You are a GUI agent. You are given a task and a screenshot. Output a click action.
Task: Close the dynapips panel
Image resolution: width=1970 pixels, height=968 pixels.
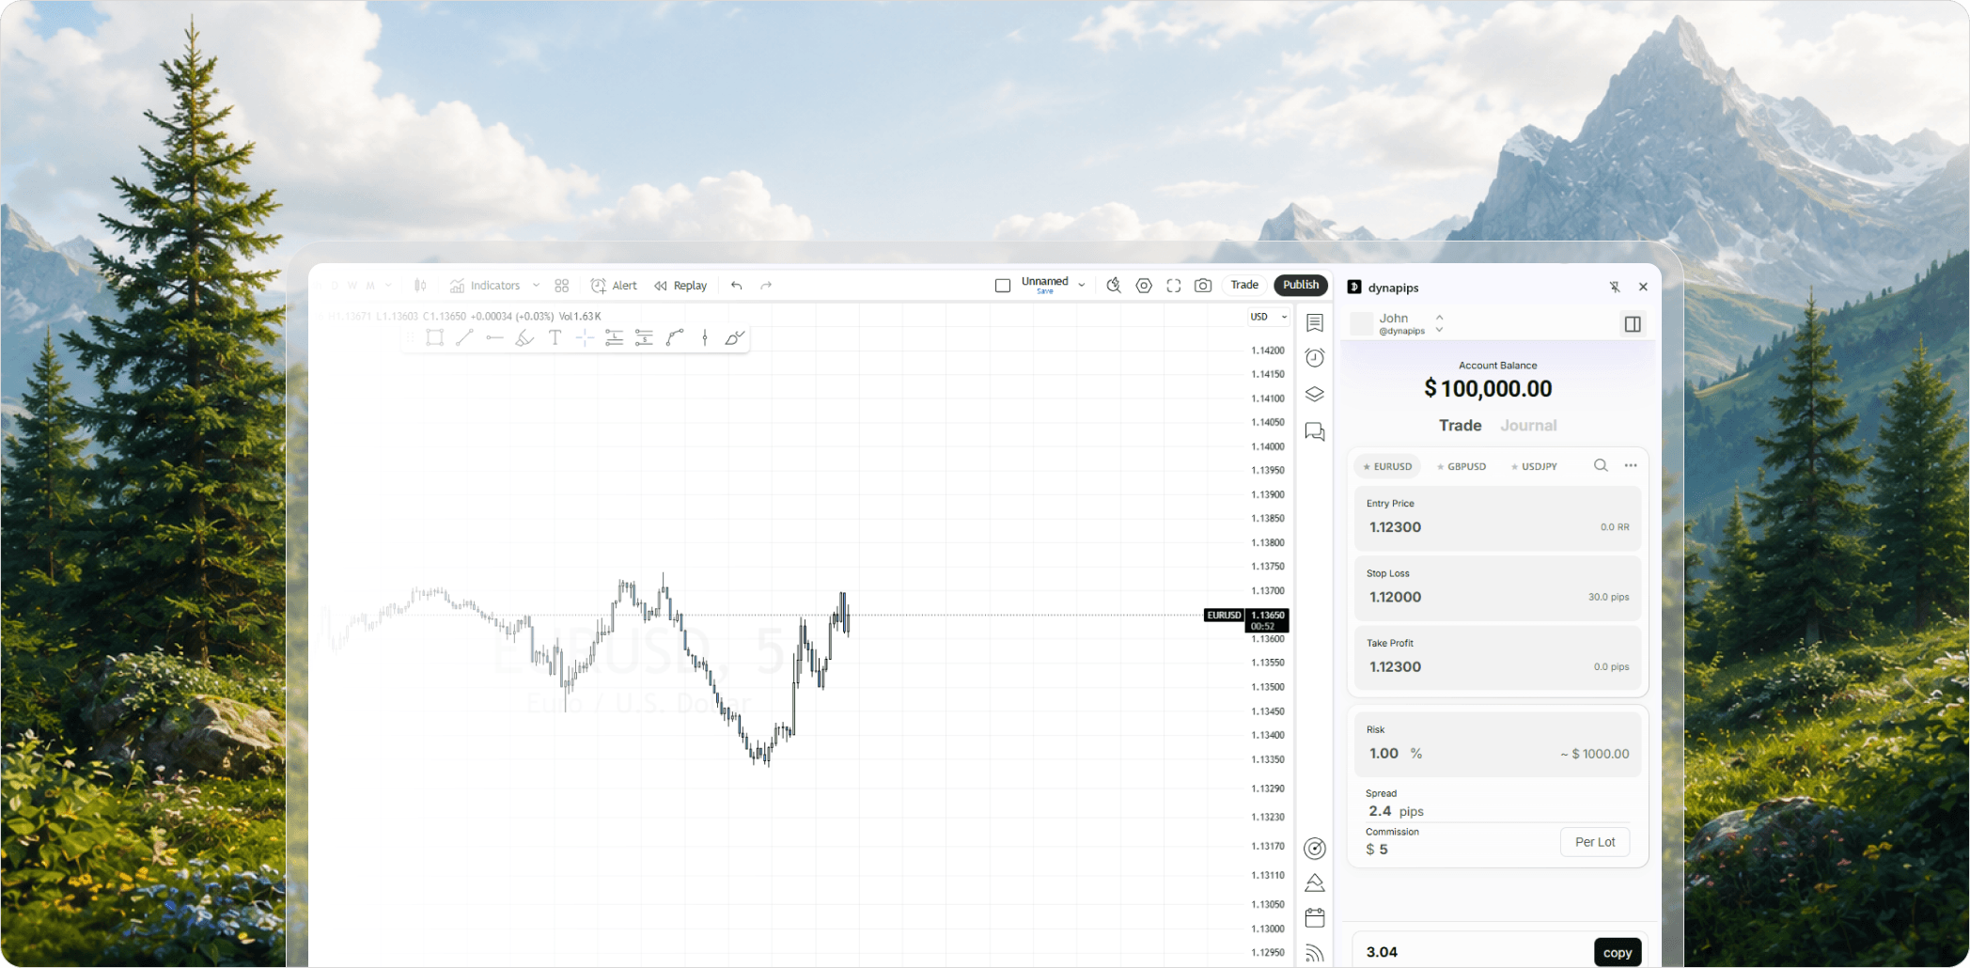tap(1643, 287)
